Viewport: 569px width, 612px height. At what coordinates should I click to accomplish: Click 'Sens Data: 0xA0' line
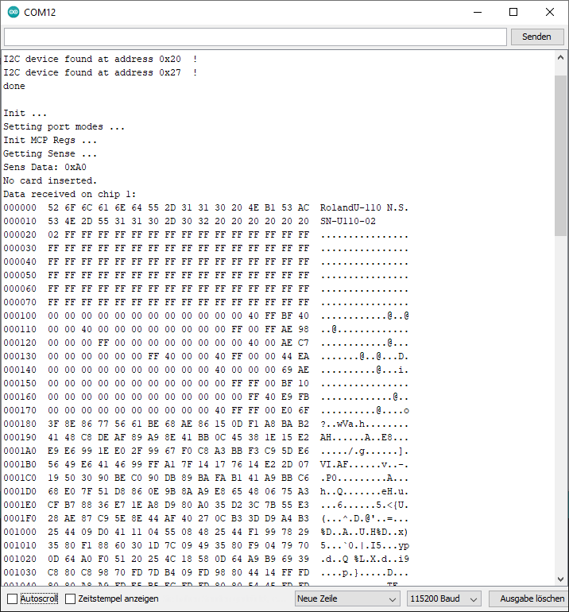click(45, 167)
